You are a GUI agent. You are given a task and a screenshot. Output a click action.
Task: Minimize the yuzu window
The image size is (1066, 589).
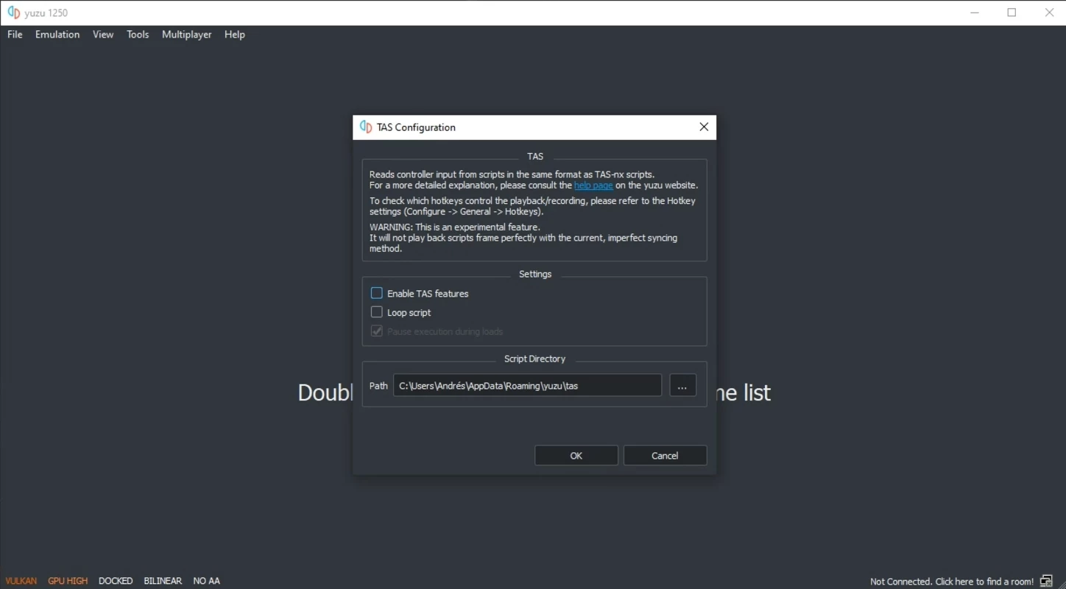click(975, 13)
